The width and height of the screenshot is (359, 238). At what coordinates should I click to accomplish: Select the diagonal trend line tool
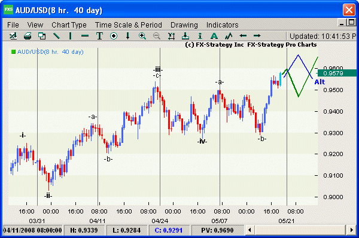point(56,36)
